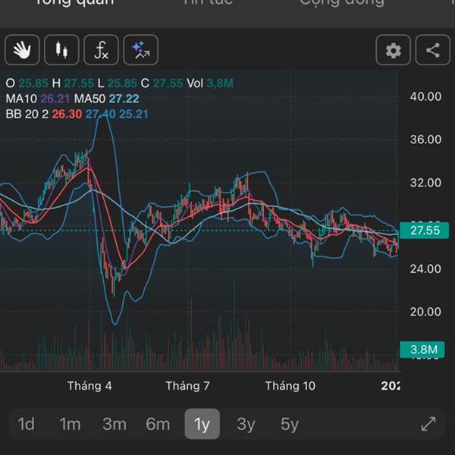Select the 1y time range
The width and height of the screenshot is (455, 455).
pos(202,424)
